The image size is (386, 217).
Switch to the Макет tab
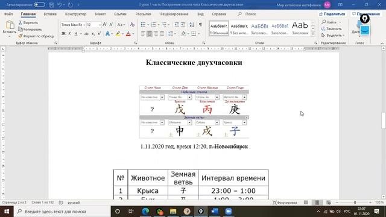(100, 14)
